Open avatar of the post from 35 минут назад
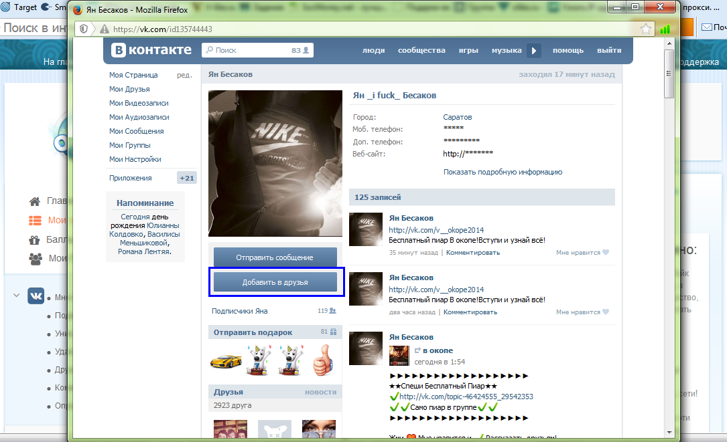This screenshot has height=442, width=727. click(x=366, y=229)
